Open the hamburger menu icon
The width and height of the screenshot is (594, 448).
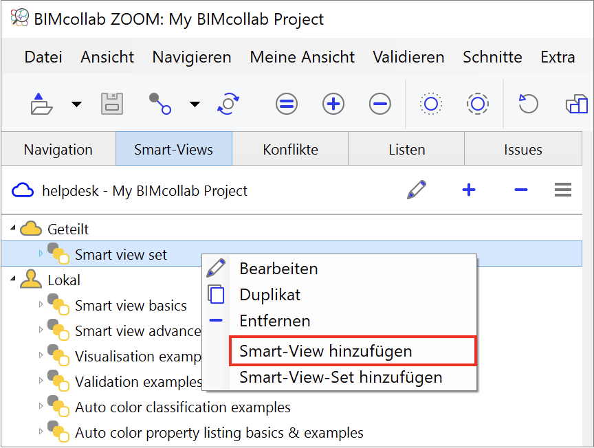point(563,190)
